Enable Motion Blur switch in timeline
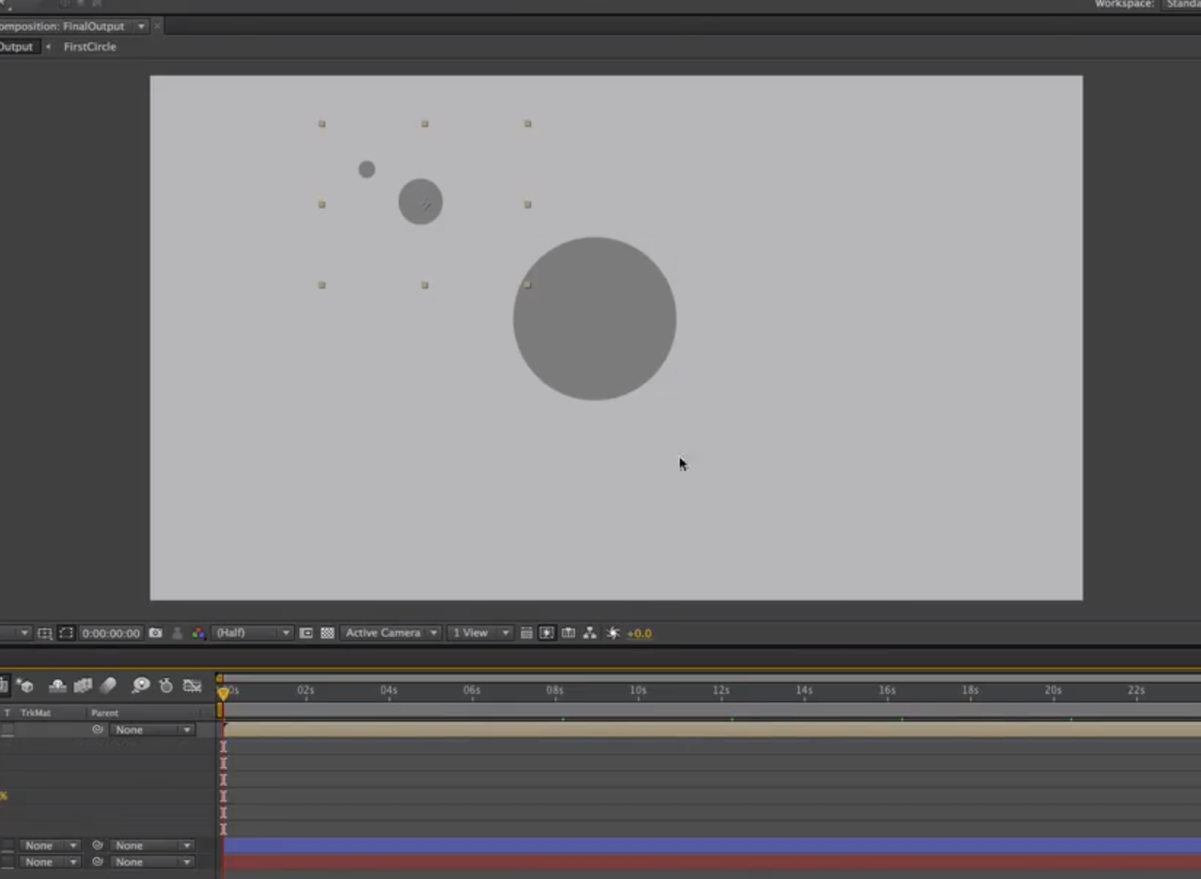 pyautogui.click(x=109, y=685)
